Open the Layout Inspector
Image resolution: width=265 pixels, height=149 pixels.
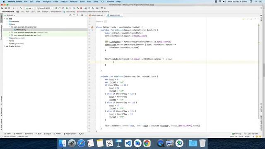pos(251,134)
